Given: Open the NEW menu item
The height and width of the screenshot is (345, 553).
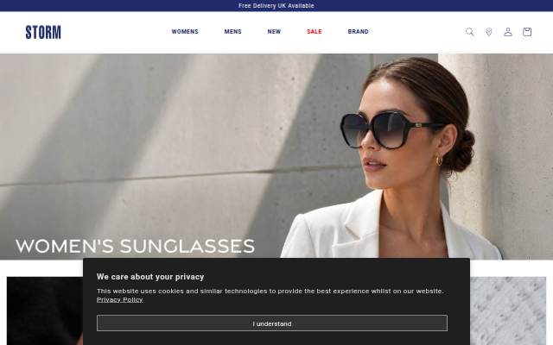Looking at the screenshot, I should coord(274,32).
